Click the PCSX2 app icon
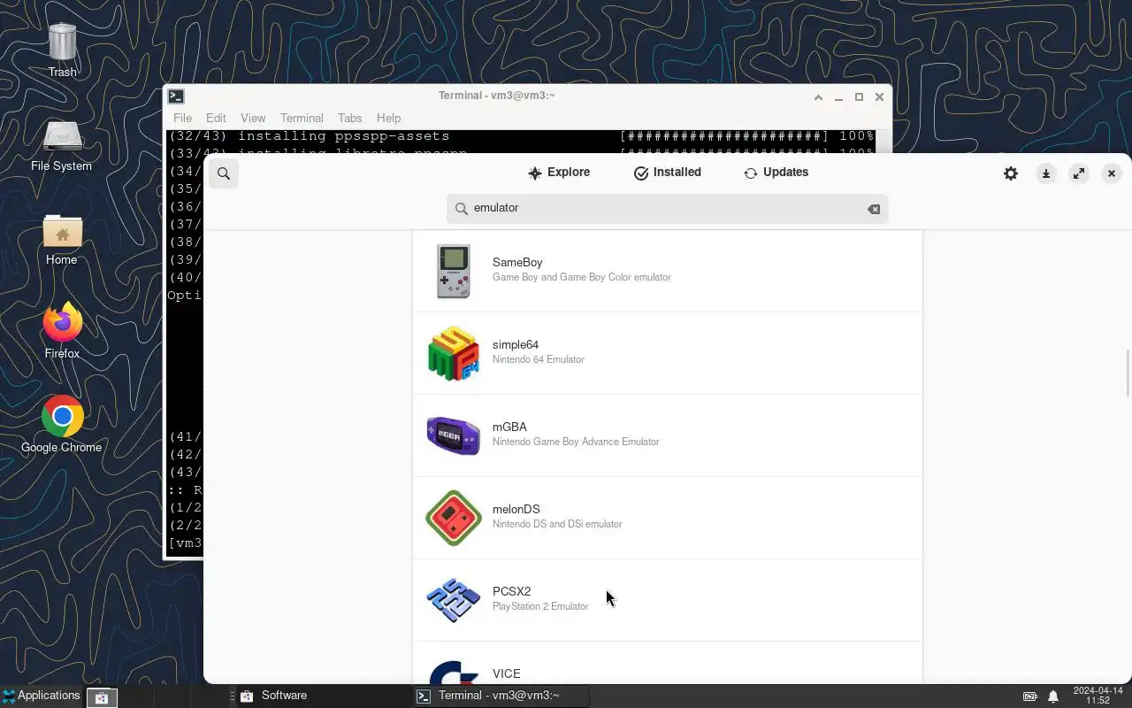Image resolution: width=1132 pixels, height=708 pixels. click(x=454, y=600)
